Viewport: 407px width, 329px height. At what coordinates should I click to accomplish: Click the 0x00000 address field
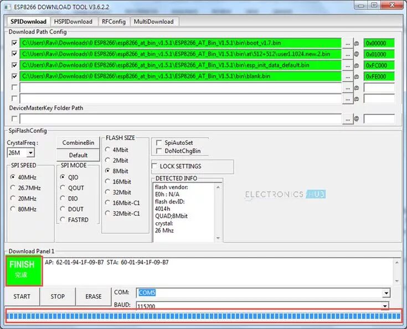click(379, 43)
